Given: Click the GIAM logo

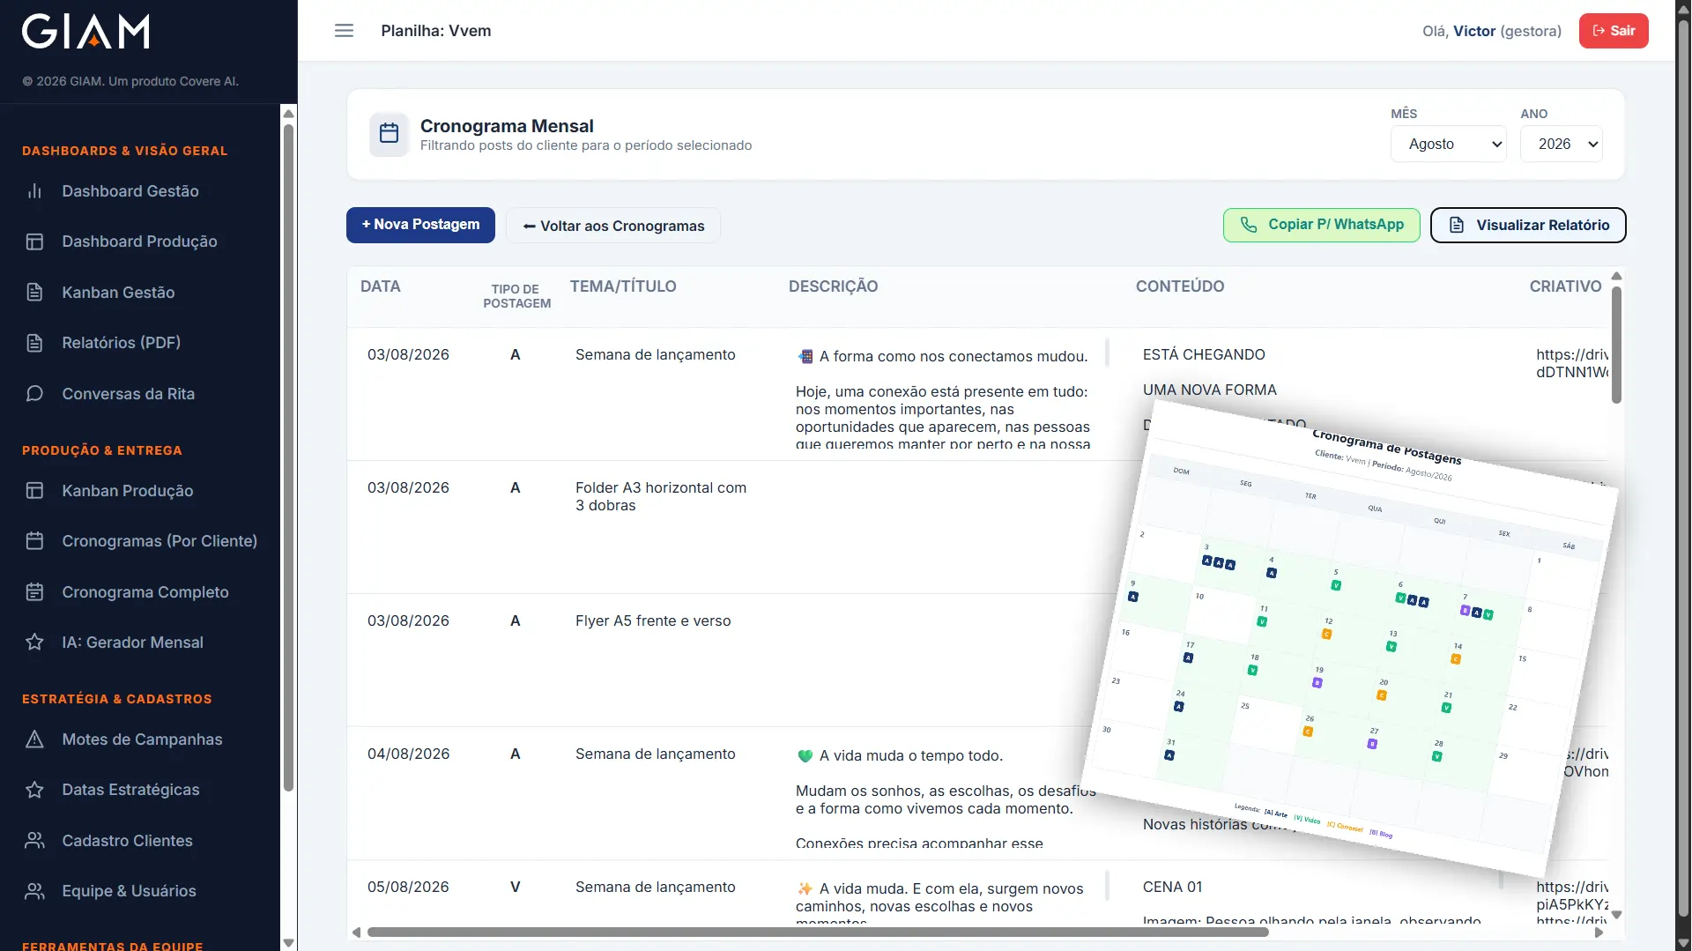Looking at the screenshot, I should [85, 32].
